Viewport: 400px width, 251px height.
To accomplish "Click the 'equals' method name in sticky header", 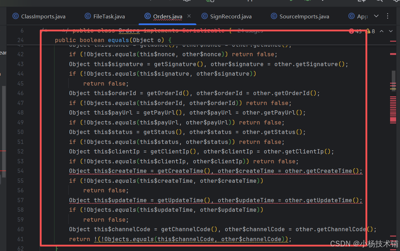I will (x=118, y=40).
